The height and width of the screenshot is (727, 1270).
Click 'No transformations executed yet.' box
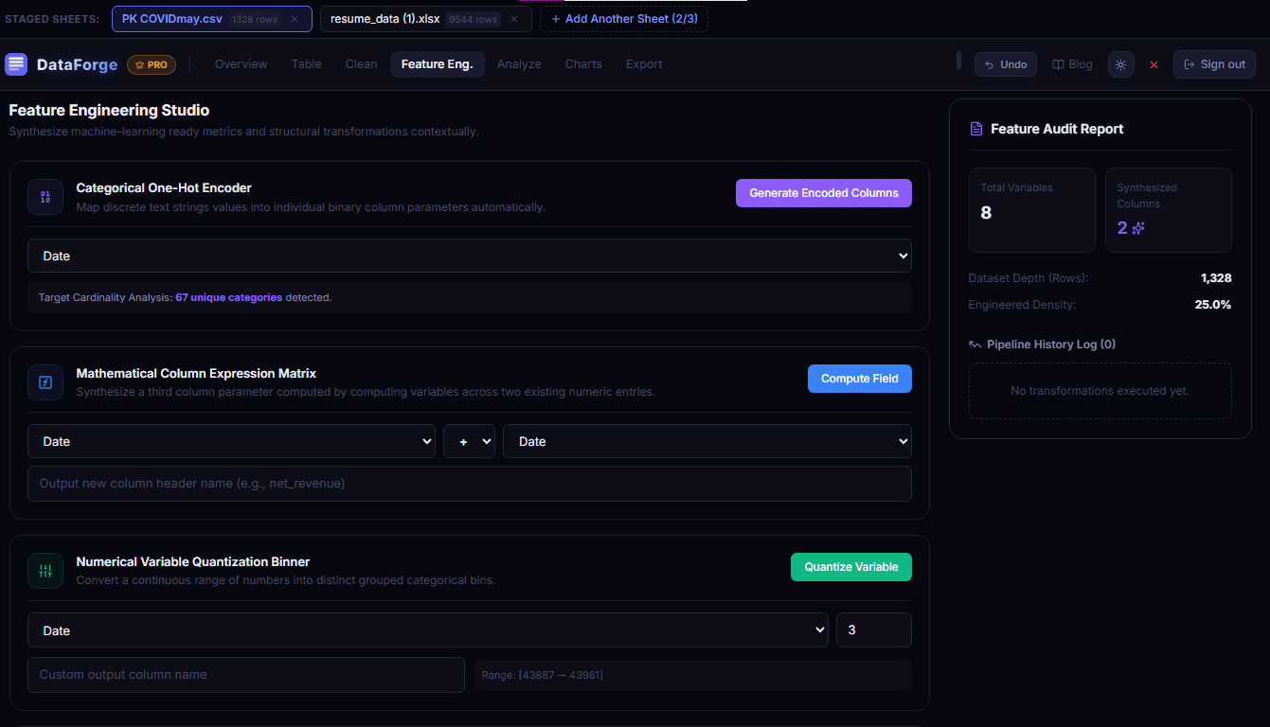coord(1100,391)
